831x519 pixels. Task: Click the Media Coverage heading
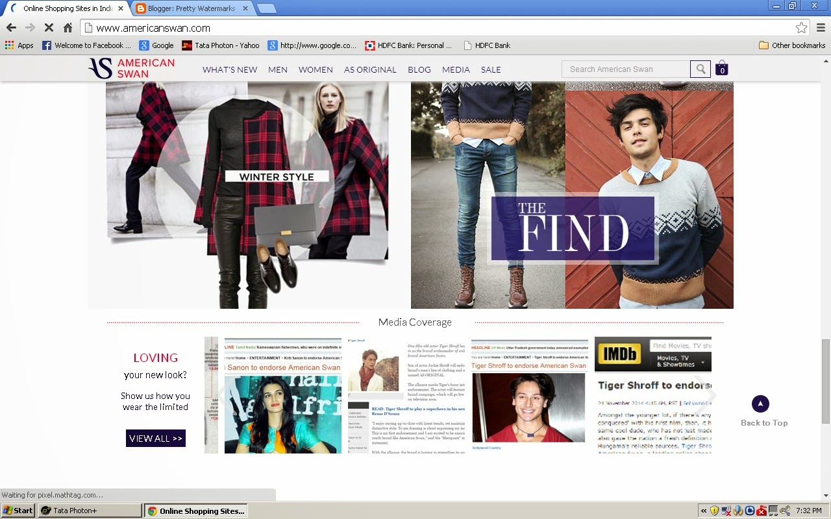tap(415, 322)
